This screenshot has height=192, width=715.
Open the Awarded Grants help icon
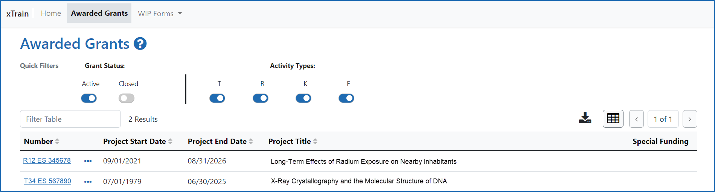click(x=140, y=44)
